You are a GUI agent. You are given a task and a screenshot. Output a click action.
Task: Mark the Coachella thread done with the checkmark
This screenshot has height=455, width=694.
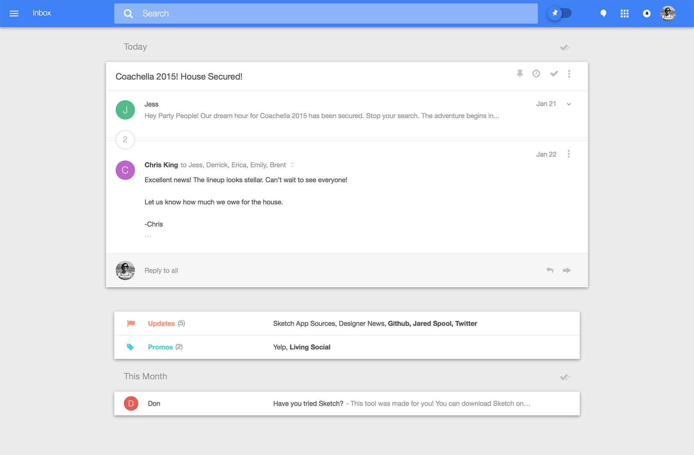[x=554, y=74]
